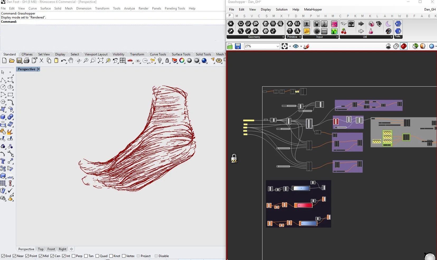Open the Perspective viewport dropdown arrow
437x260 pixels.
pyautogui.click(x=39, y=69)
